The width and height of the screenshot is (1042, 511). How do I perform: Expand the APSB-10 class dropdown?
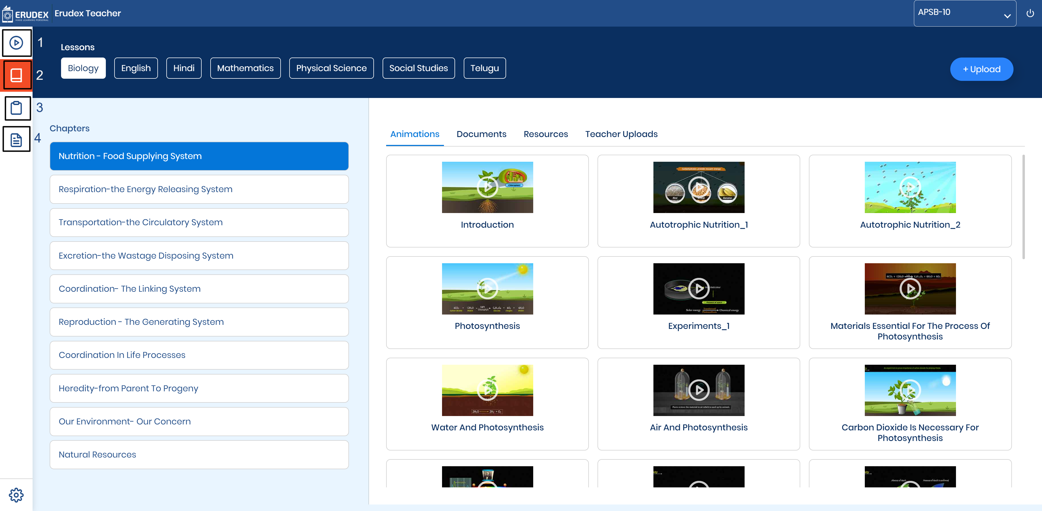[x=965, y=13]
